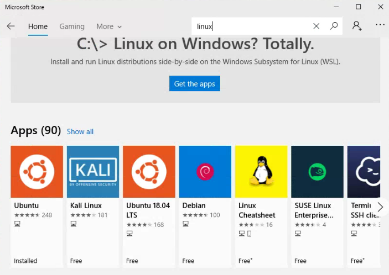Open the Ubuntu 18.04 LTS tile
This screenshot has height=275, width=389.
point(149,172)
